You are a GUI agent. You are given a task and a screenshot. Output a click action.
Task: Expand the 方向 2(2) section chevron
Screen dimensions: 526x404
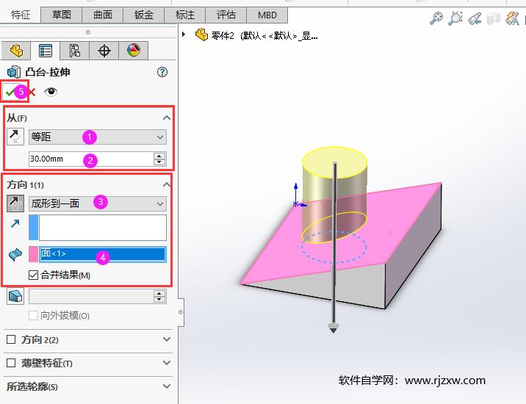pyautogui.click(x=166, y=339)
